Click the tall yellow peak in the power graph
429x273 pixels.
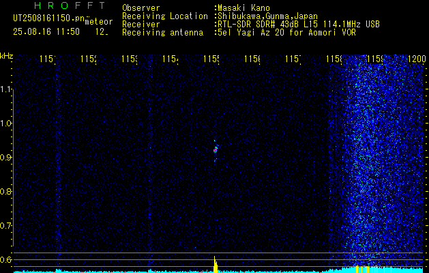(216, 265)
